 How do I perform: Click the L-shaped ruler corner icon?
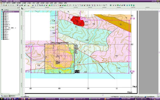point(22,8)
